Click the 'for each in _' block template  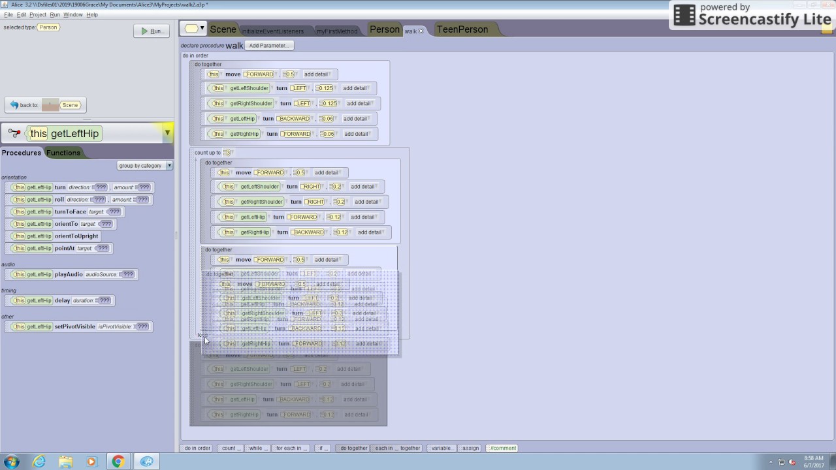[x=291, y=448]
